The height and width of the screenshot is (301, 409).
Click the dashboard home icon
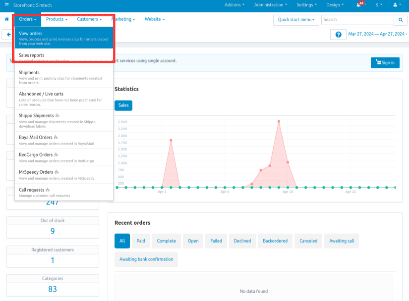pos(5,20)
